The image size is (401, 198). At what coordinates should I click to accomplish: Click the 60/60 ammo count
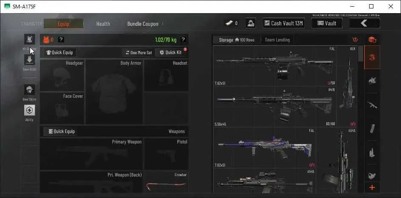330,124
